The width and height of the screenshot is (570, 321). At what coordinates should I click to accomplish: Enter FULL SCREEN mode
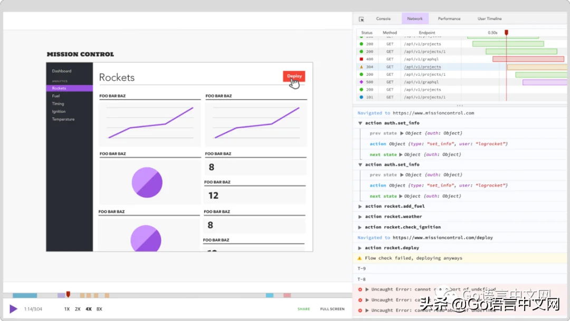point(332,309)
